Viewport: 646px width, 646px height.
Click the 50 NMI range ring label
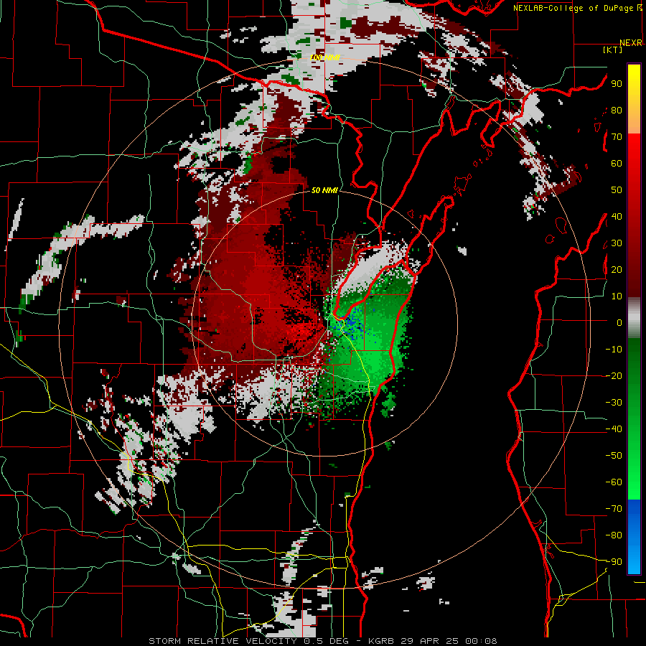coord(324,190)
